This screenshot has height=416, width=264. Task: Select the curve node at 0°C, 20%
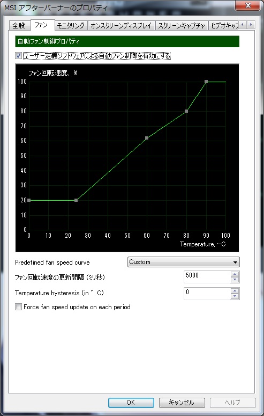coord(29,200)
